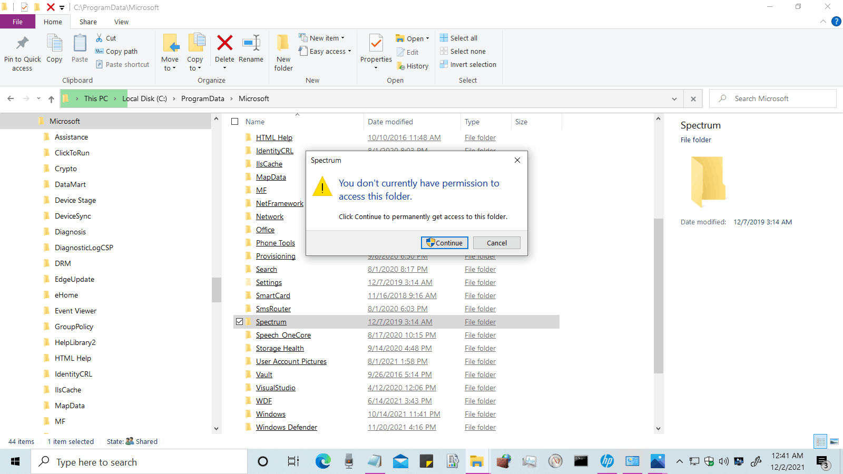Close the Spectrum permission dialog
This screenshot has height=474, width=843.
(x=517, y=160)
